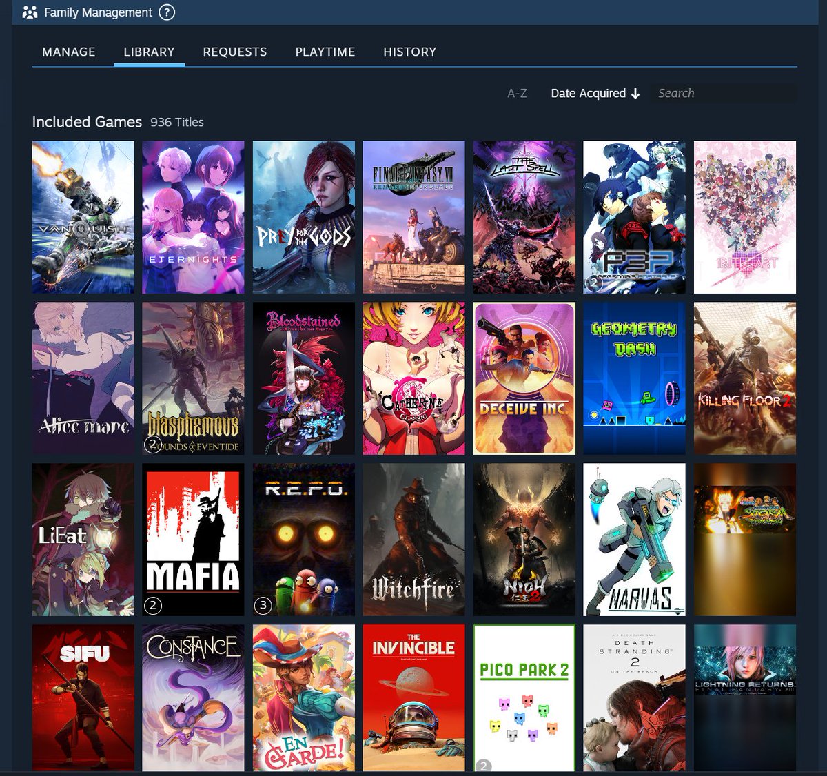Open Blasphemous Wounds of Eventide cover
This screenshot has height=776, width=827.
coord(193,378)
